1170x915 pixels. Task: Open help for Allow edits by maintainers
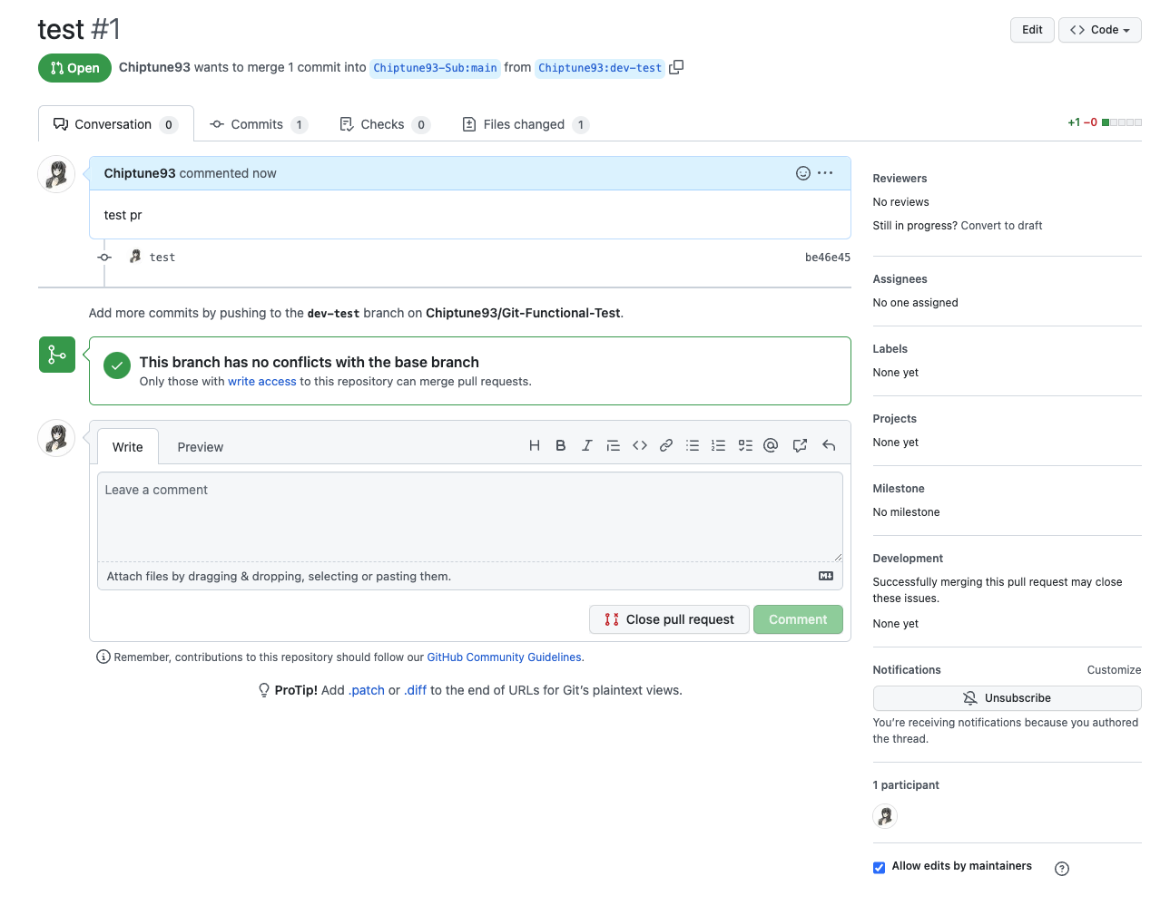pos(1062,869)
